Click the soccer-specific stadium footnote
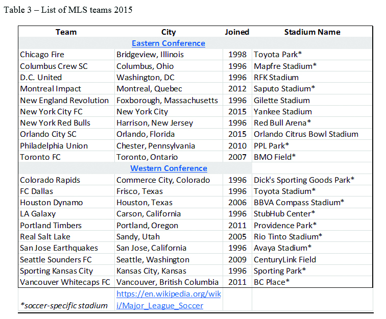This screenshot has width=386, height=319. click(64, 305)
